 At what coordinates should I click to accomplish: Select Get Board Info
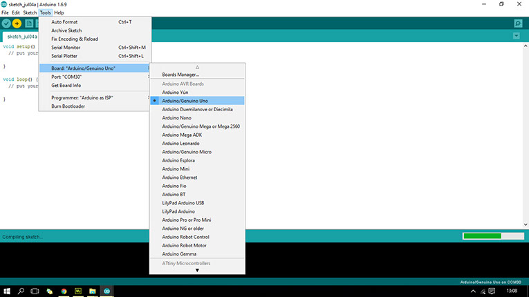(x=95, y=85)
